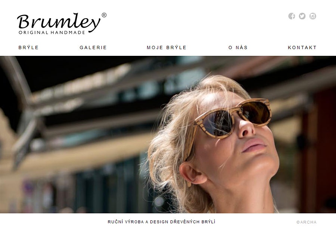Viewport: 336px width, 236px height.
Task: Open the O NÁS section
Action: (x=238, y=47)
